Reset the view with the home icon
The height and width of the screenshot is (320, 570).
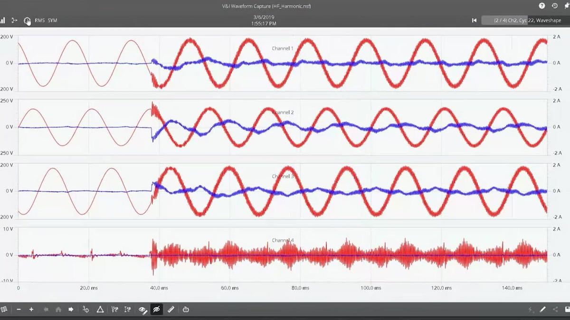click(x=58, y=309)
